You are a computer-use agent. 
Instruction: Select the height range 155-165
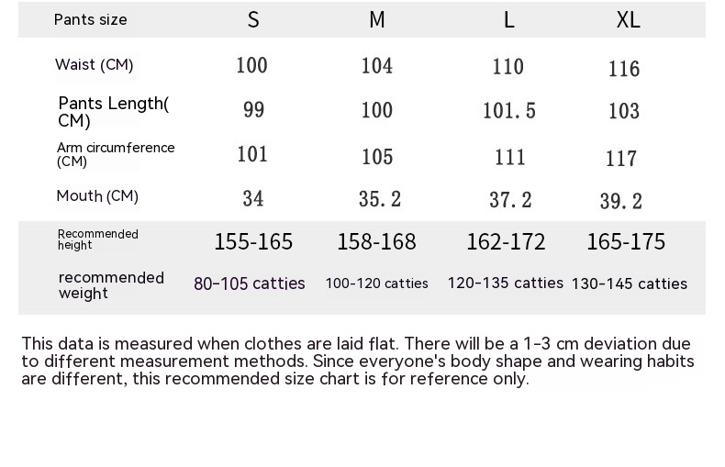click(x=253, y=242)
